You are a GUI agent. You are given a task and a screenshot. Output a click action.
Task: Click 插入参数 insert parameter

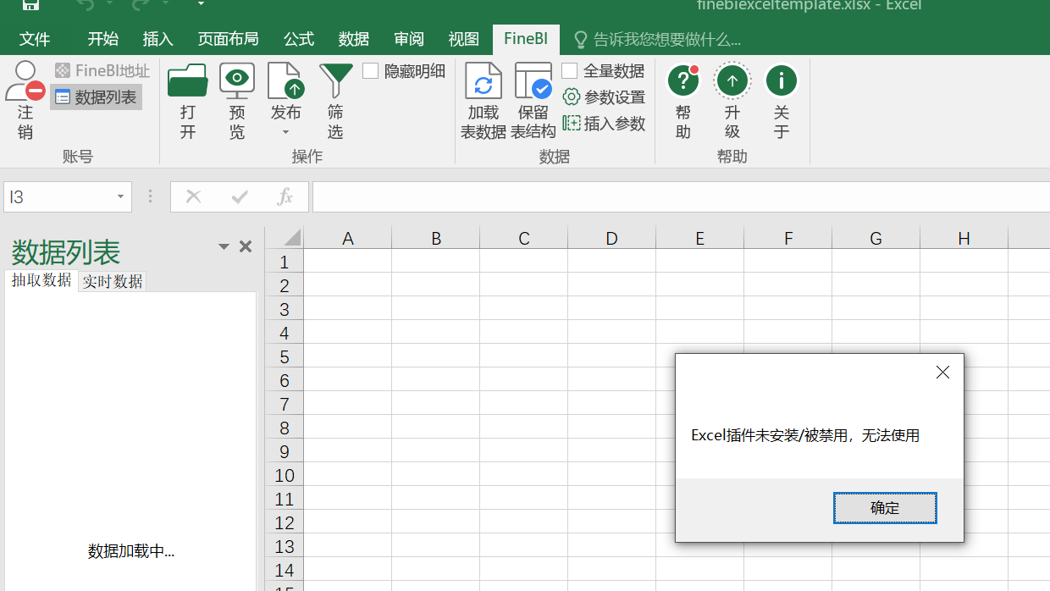(605, 124)
